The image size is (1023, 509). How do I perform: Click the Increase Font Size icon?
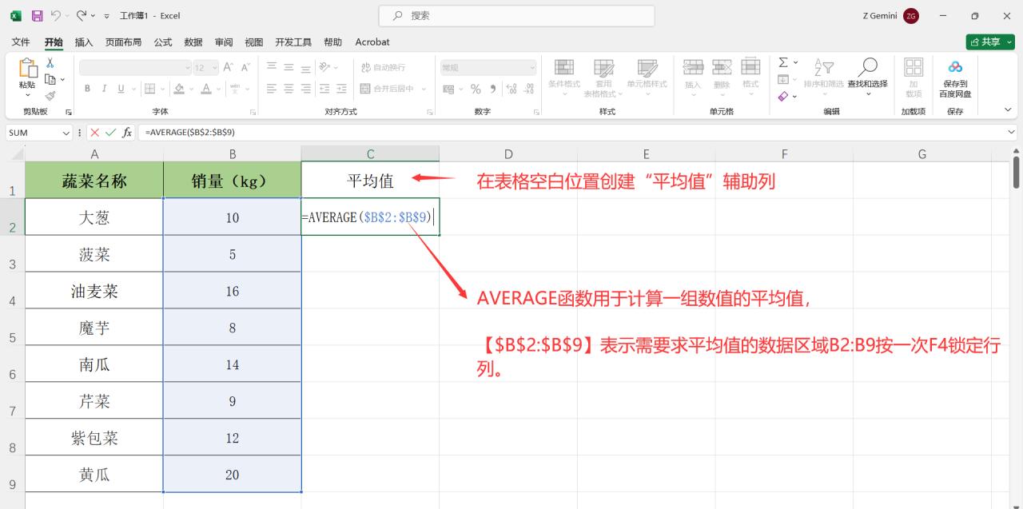tap(229, 68)
